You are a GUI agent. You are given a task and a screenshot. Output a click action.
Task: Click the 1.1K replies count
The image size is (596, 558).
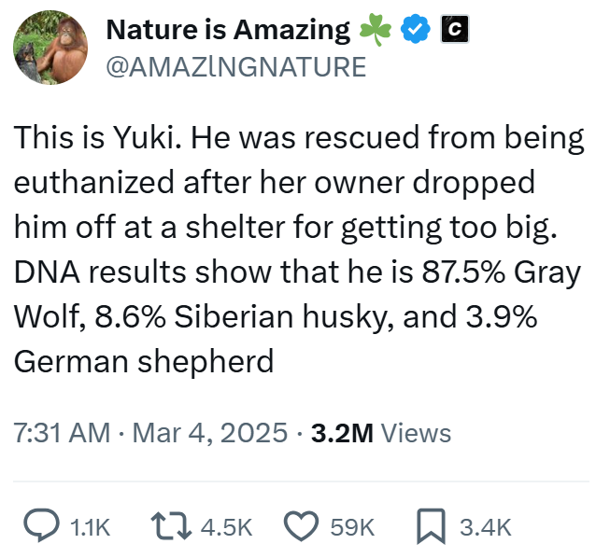(91, 527)
